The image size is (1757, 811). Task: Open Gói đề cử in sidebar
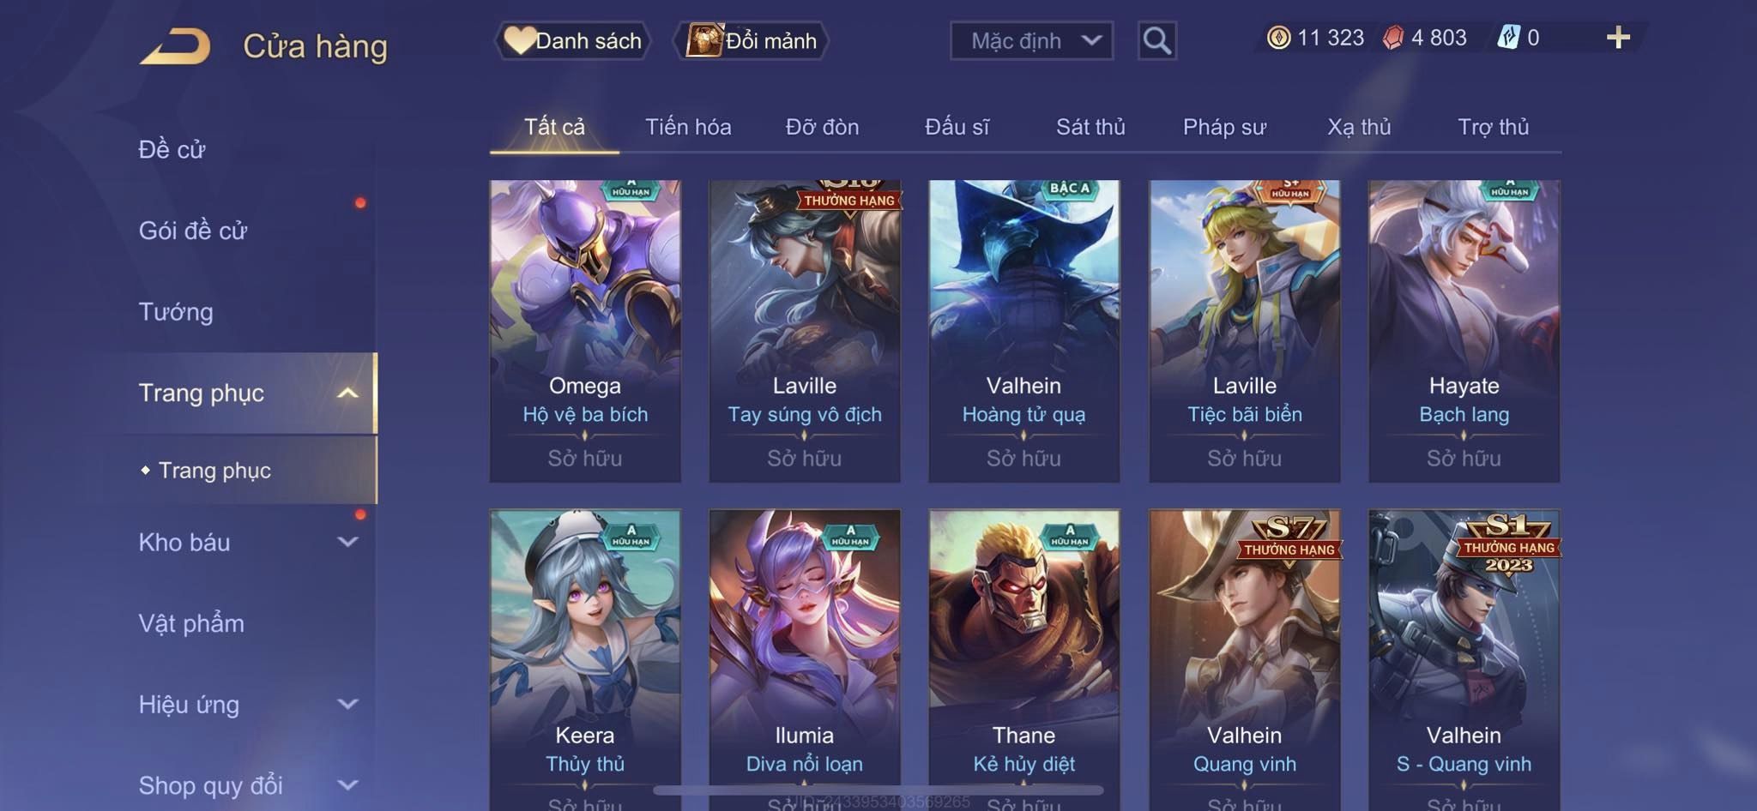pyautogui.click(x=193, y=231)
